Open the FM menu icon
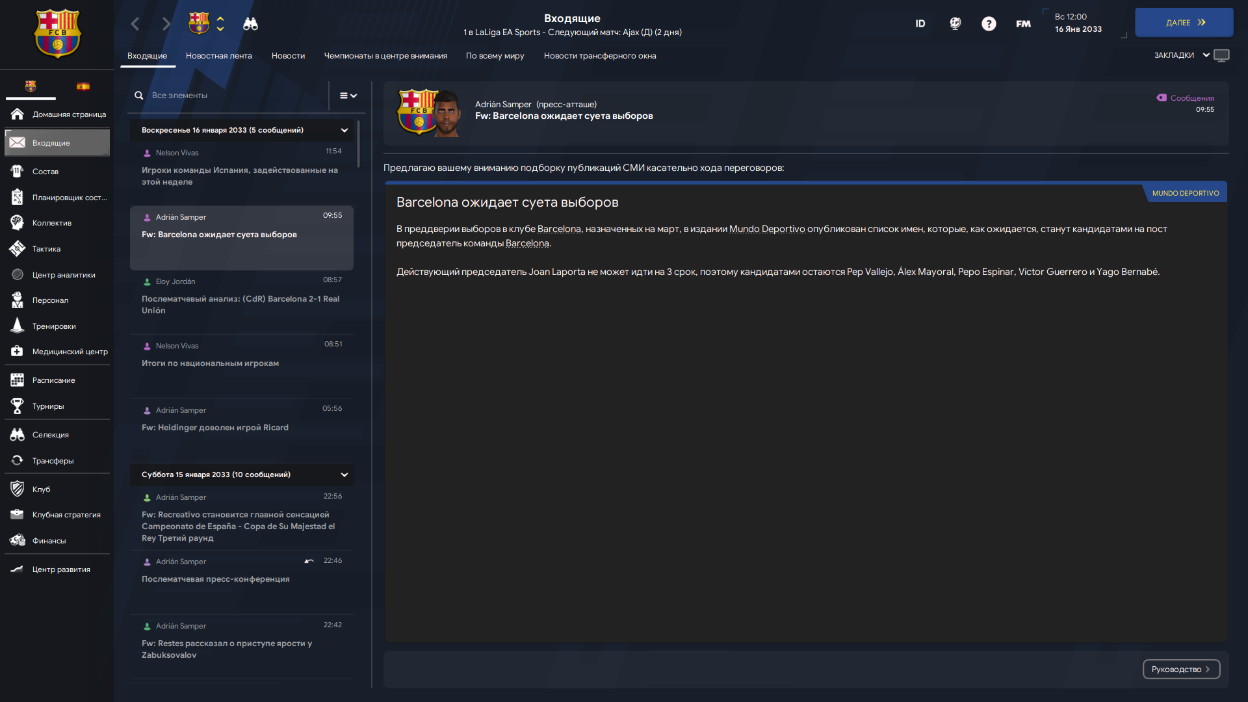This screenshot has height=702, width=1248. [1023, 24]
